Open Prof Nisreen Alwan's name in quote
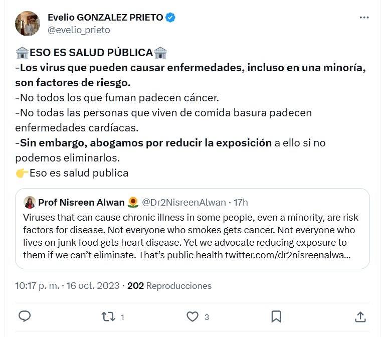Screen dimensions: 382x337 click(x=81, y=203)
